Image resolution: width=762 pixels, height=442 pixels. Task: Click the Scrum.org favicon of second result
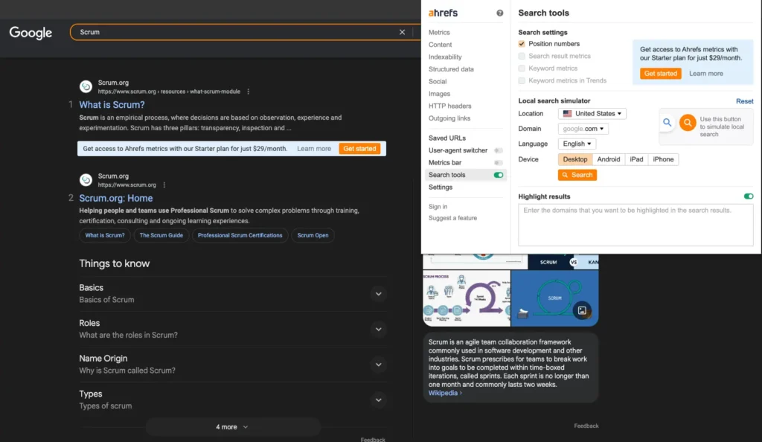86,180
